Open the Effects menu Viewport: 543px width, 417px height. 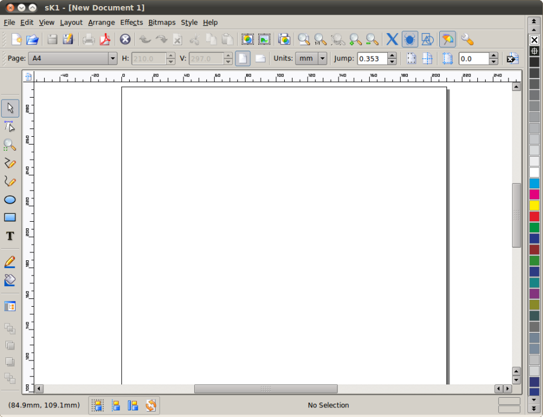(132, 22)
